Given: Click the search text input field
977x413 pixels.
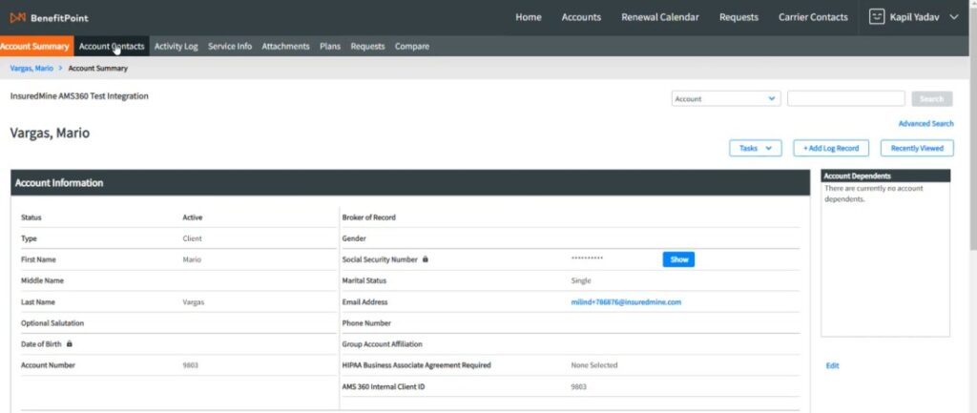Looking at the screenshot, I should tap(845, 98).
